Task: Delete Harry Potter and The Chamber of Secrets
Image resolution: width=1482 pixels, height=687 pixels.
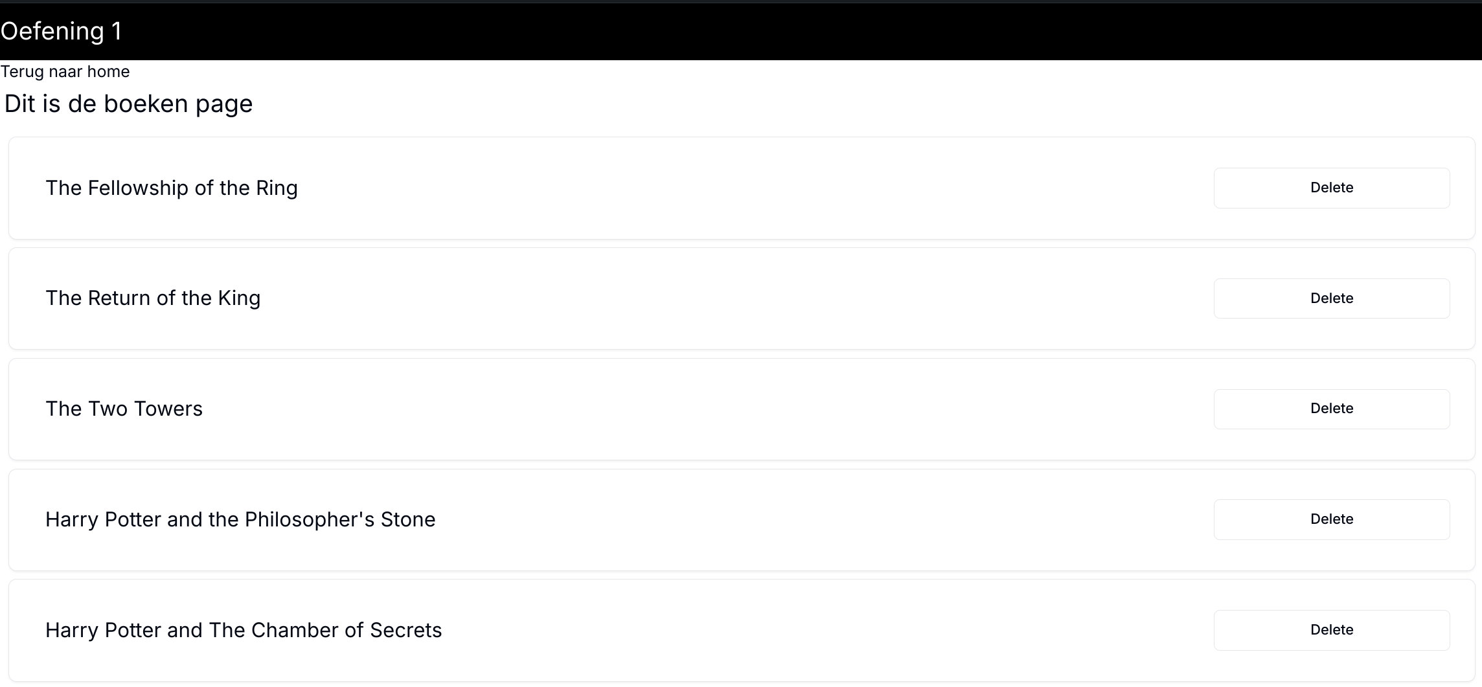Action: pyautogui.click(x=1331, y=630)
